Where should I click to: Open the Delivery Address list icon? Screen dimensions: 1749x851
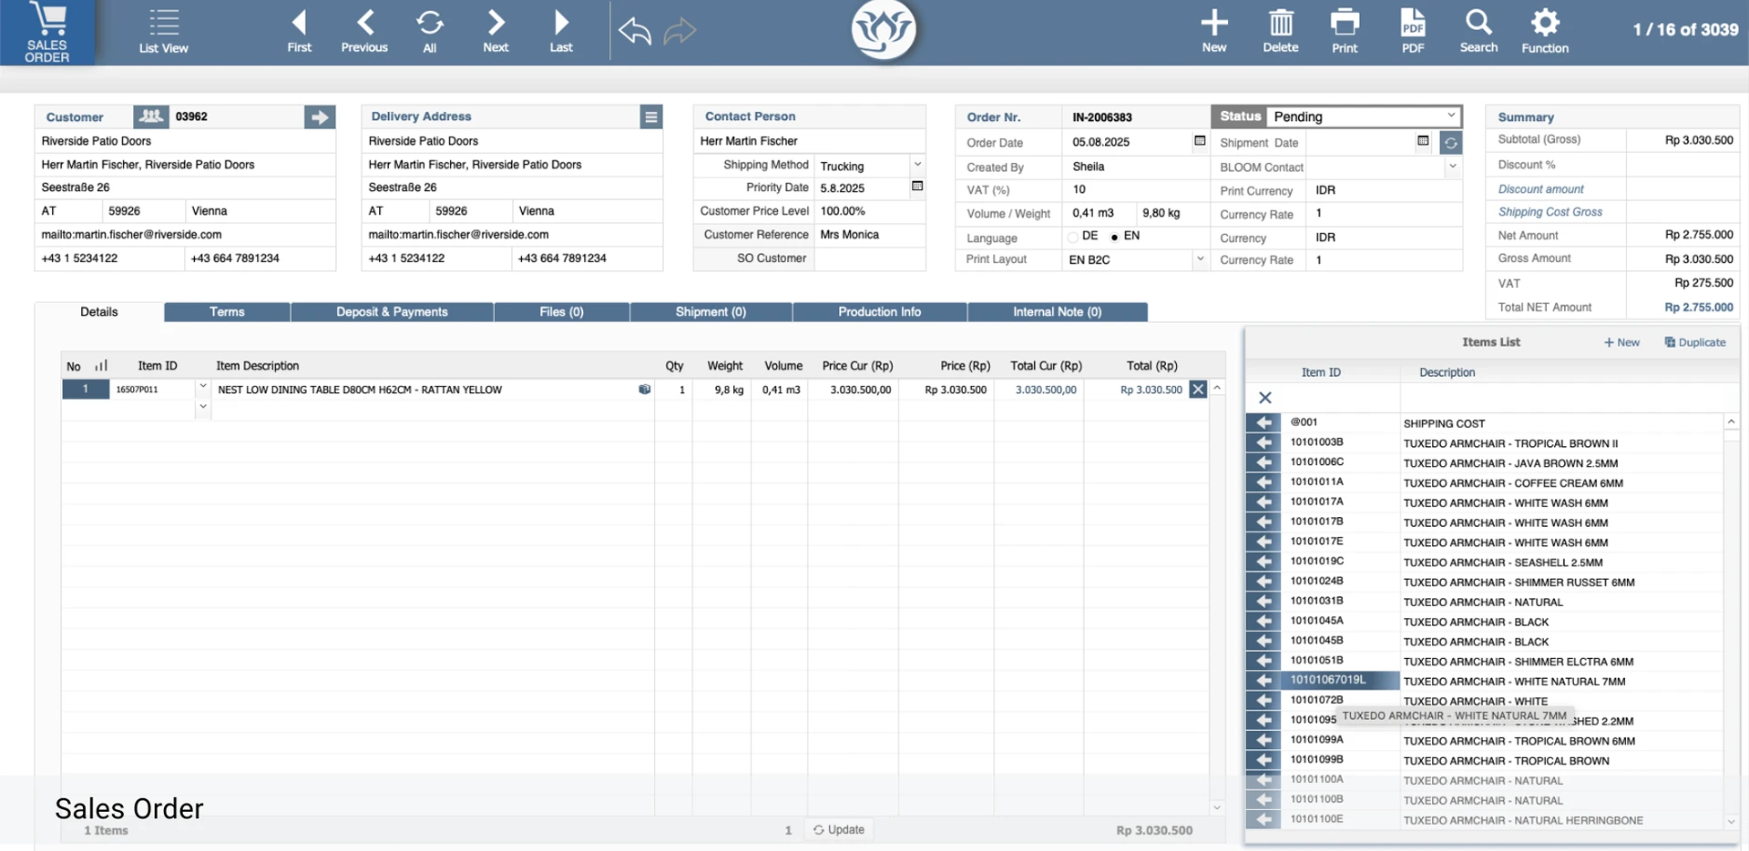pos(650,117)
